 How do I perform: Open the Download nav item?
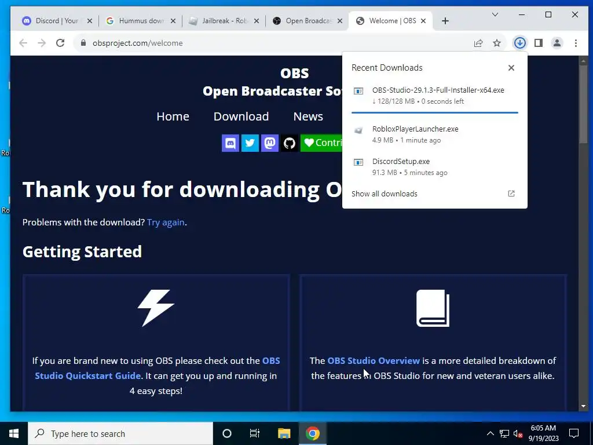coord(241,116)
